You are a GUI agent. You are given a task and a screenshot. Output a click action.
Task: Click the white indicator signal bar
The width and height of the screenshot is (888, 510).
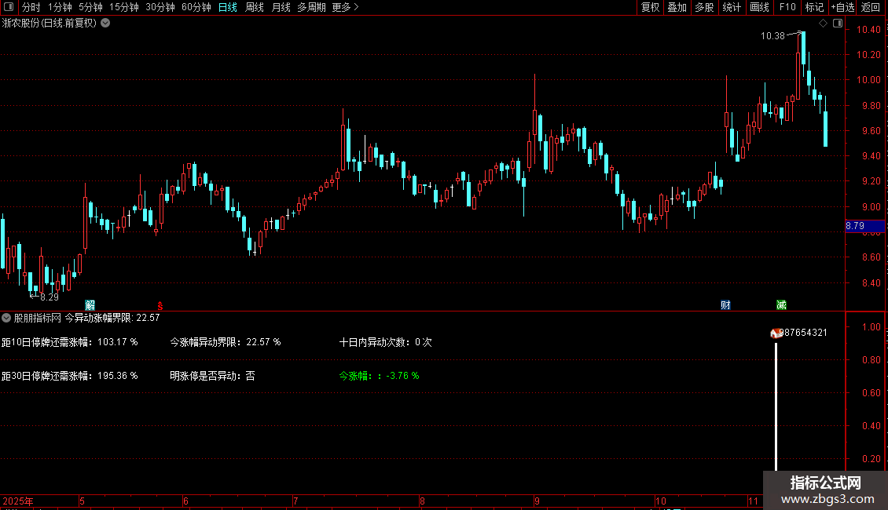pyautogui.click(x=776, y=406)
